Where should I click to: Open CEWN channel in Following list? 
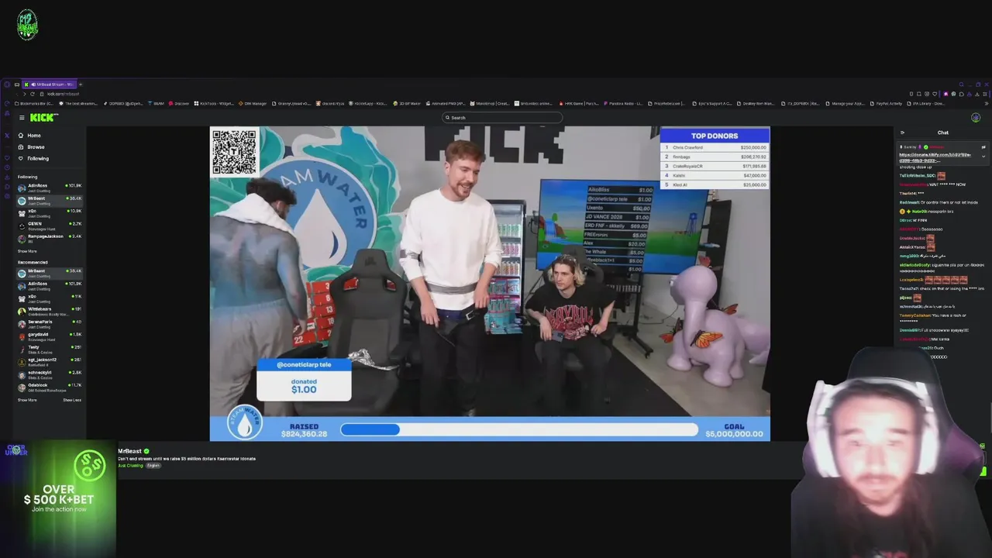pos(50,226)
